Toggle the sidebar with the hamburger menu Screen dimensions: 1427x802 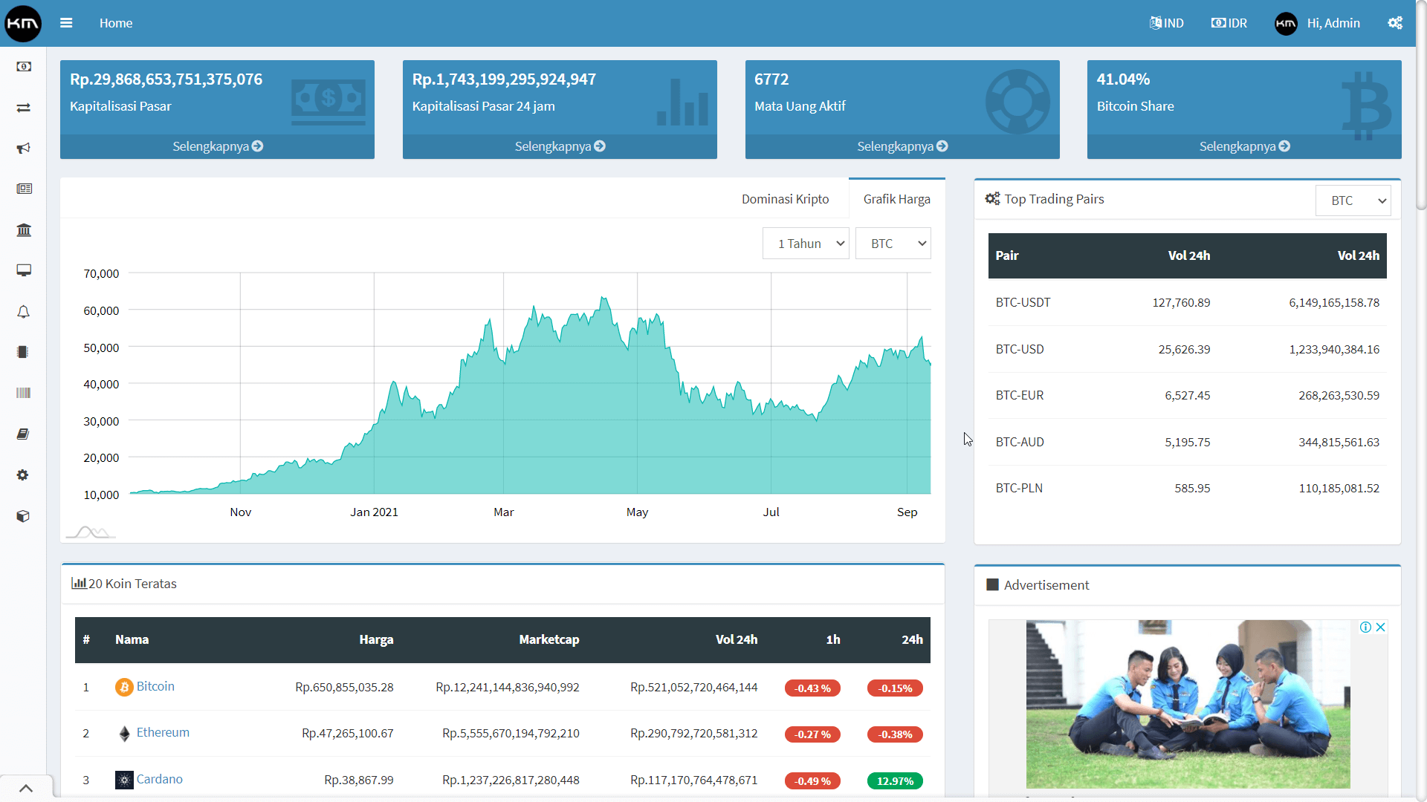coord(66,23)
